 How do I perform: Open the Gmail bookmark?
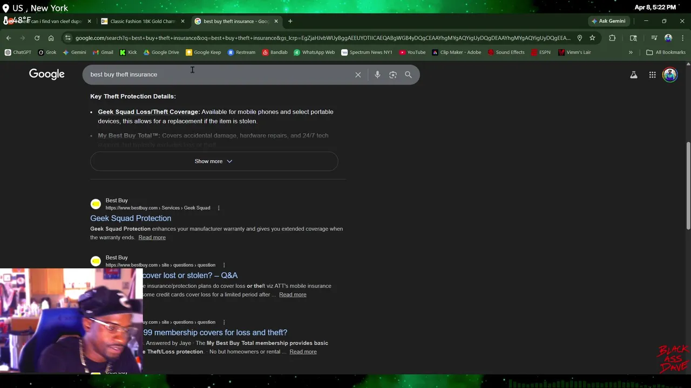[103, 52]
